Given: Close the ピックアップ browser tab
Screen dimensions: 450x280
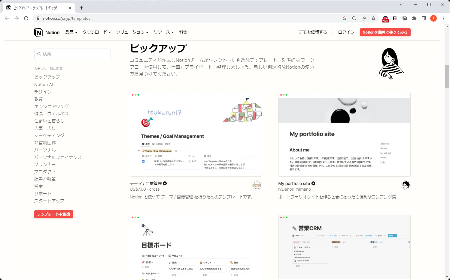Looking at the screenshot, I should pos(70,8).
